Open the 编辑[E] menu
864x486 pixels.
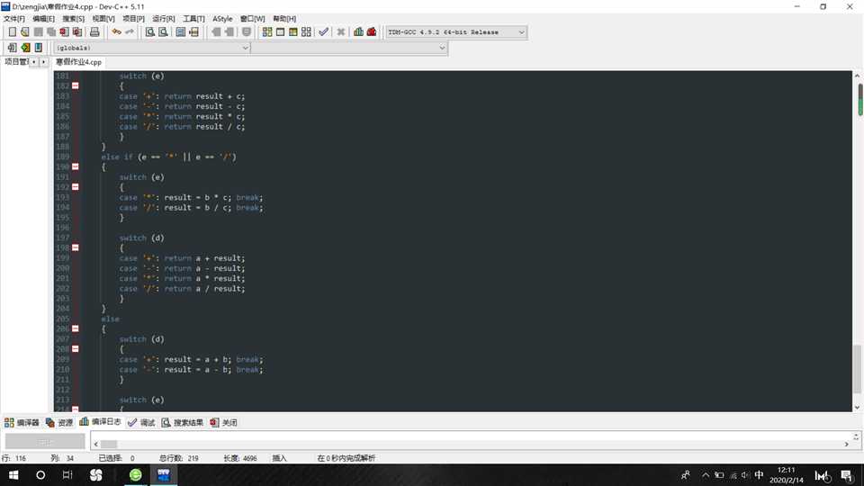[x=43, y=19]
